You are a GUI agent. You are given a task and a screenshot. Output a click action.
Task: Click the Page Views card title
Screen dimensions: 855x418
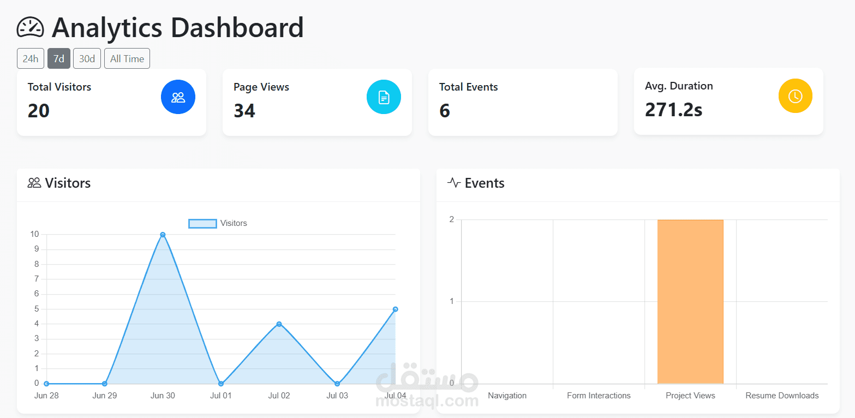point(261,87)
